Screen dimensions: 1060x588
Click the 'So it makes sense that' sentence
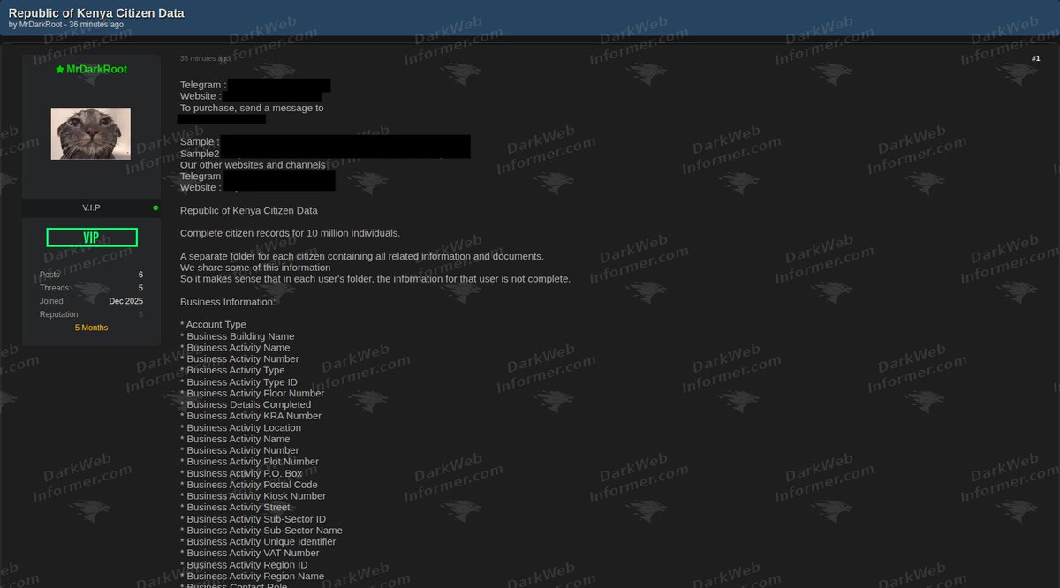coord(375,279)
